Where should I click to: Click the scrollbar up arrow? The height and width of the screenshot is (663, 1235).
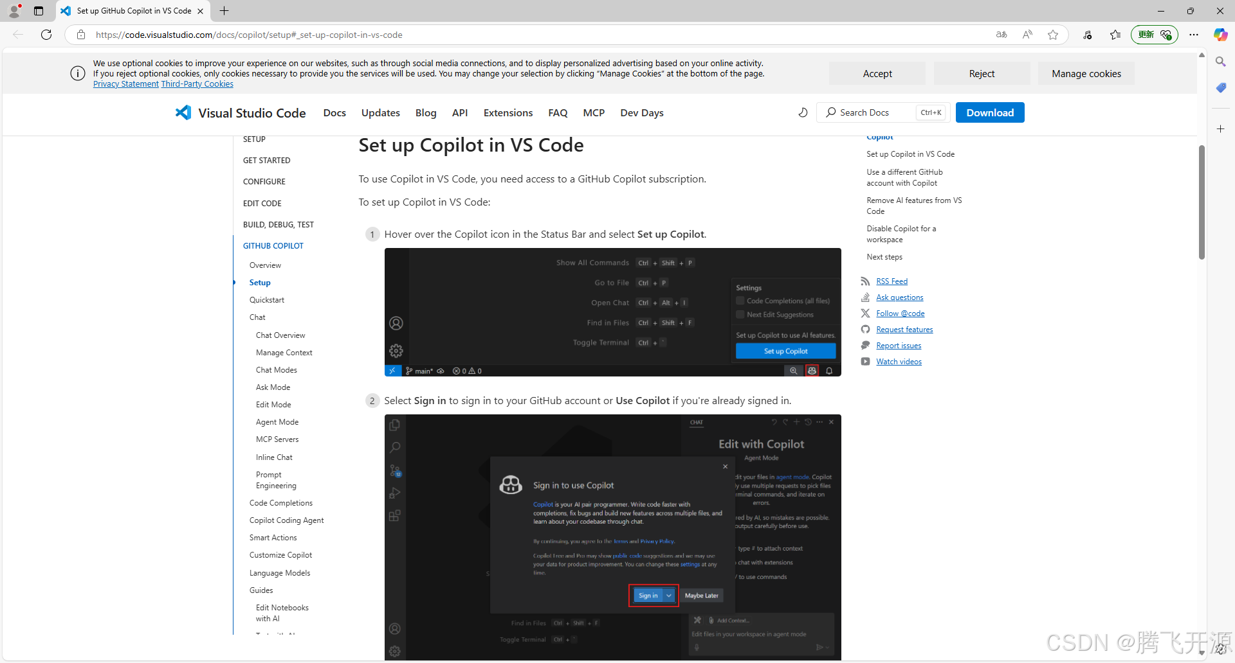tap(1202, 55)
